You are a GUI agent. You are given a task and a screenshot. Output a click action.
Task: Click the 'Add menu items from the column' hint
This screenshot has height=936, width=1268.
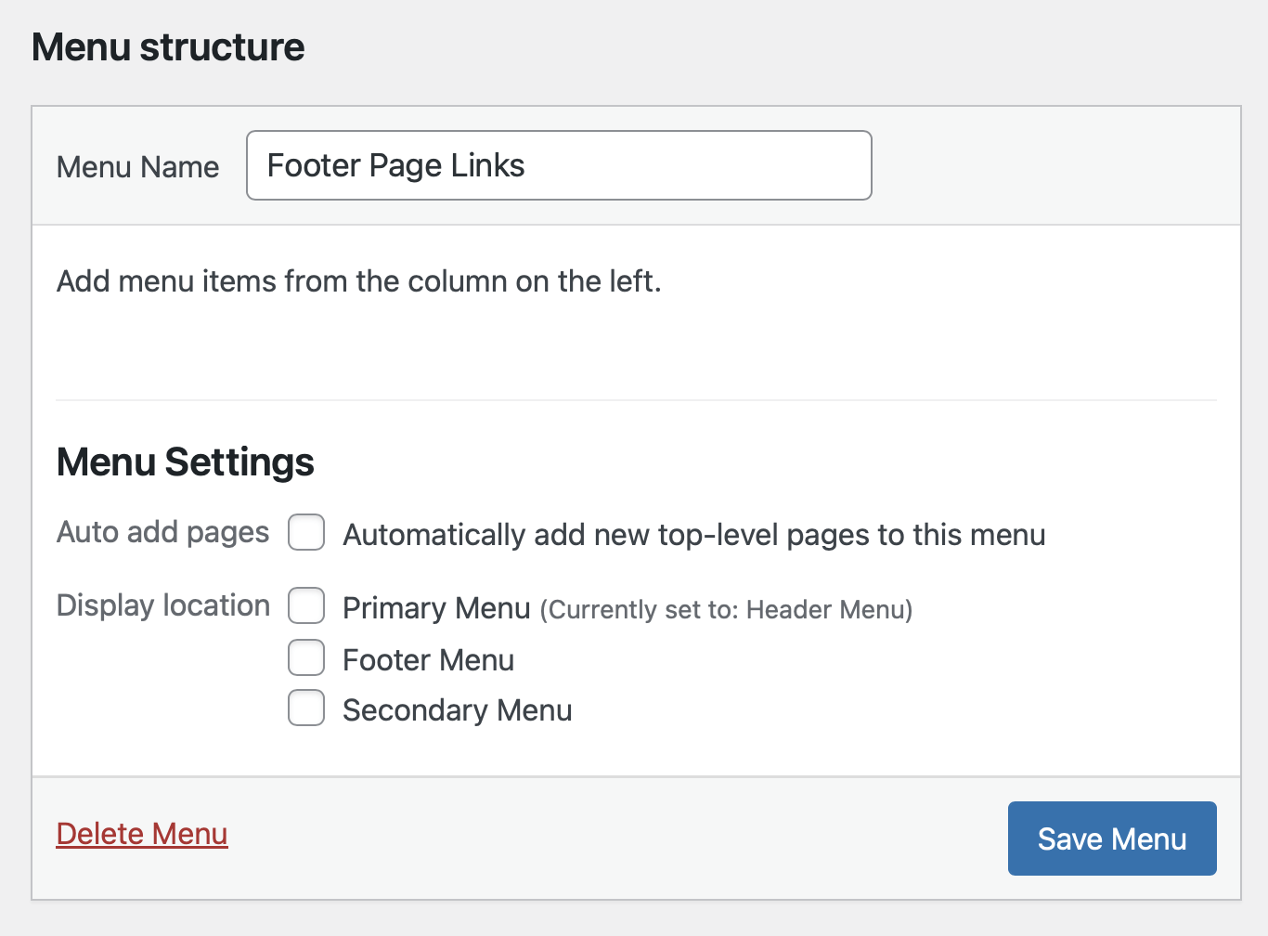[359, 281]
